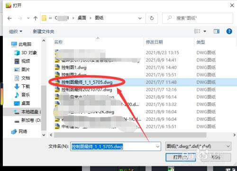237x171 pixels.
Task: Click date 2021/7/6 13:32
Action: (161, 104)
